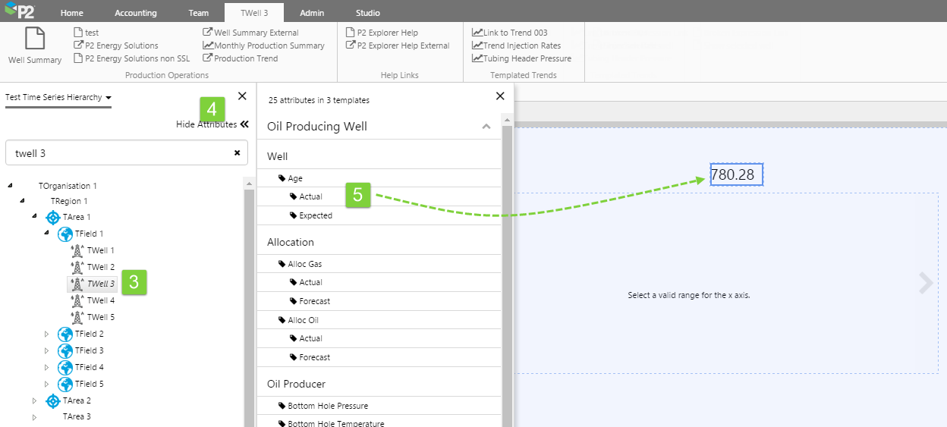Open the Tubing Header Pressure trend
Screen dimensions: 947x427
click(x=521, y=58)
